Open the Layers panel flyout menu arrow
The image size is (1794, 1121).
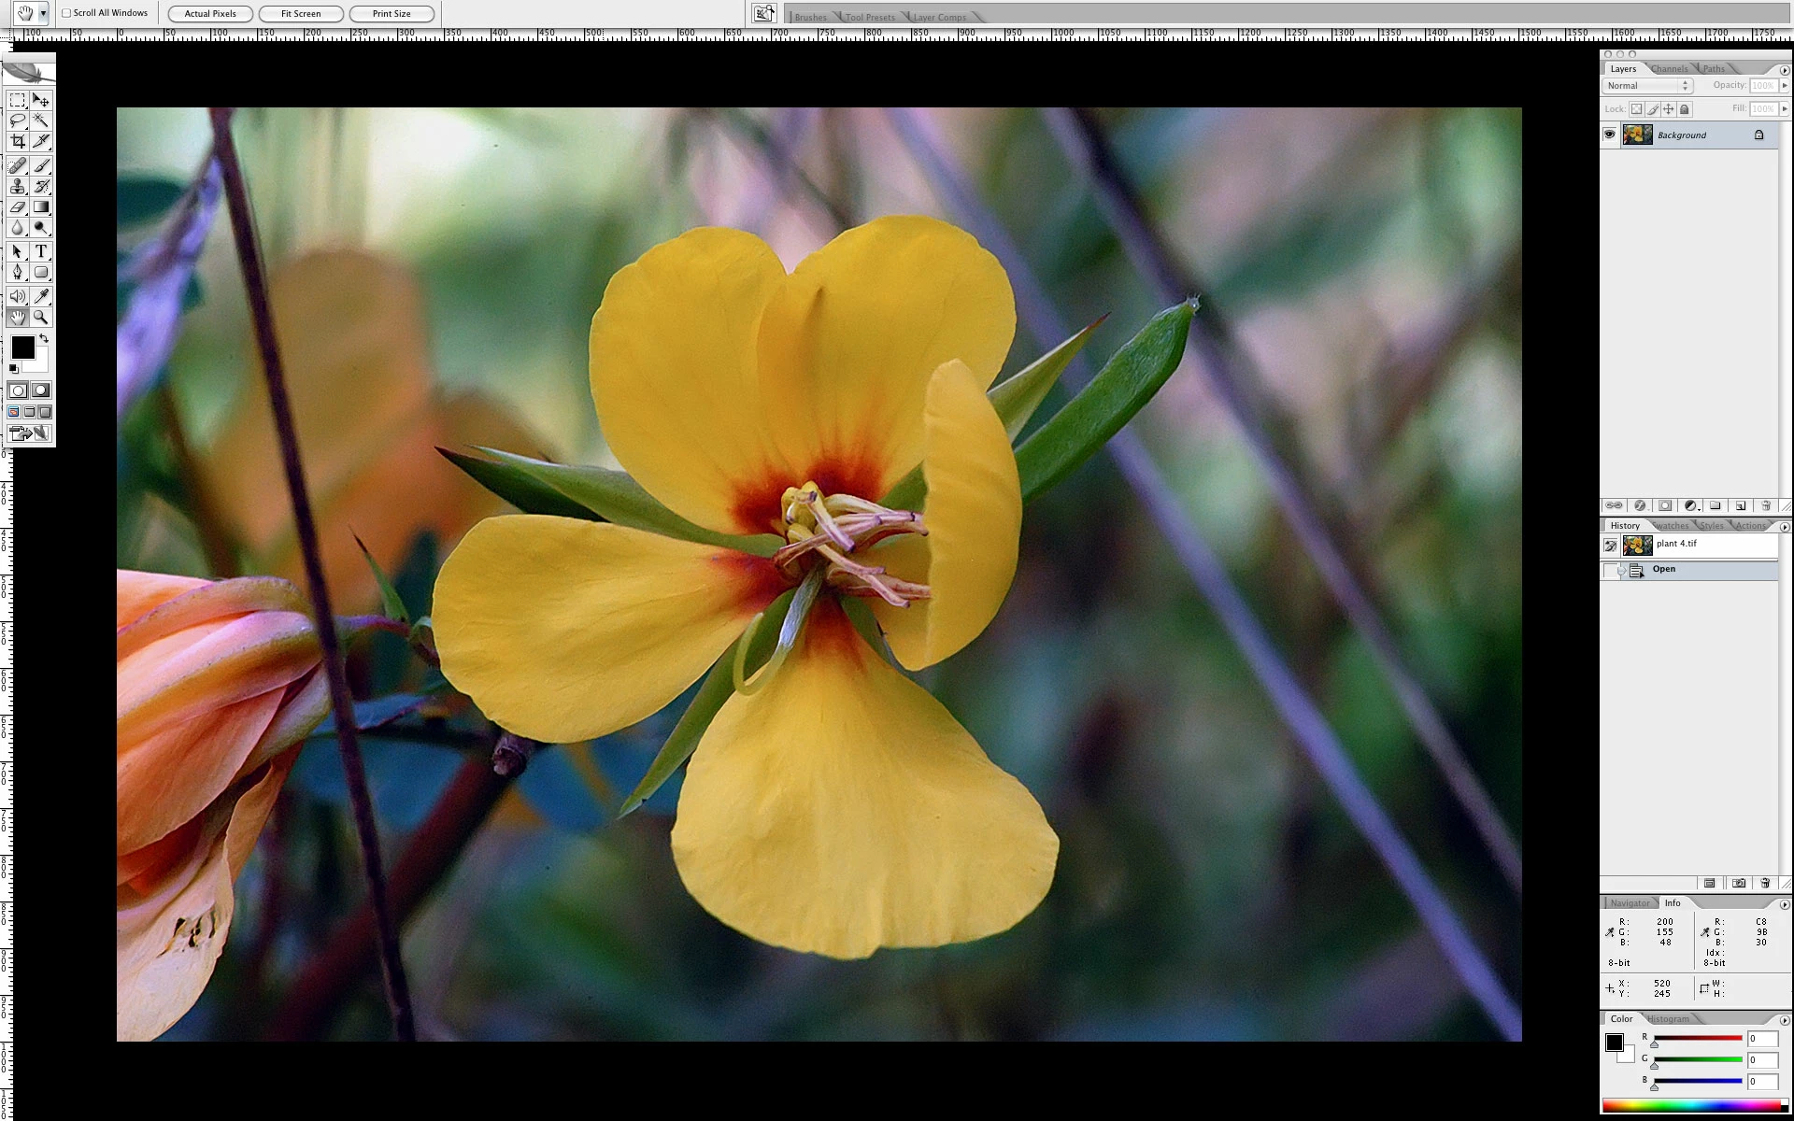pyautogui.click(x=1784, y=70)
